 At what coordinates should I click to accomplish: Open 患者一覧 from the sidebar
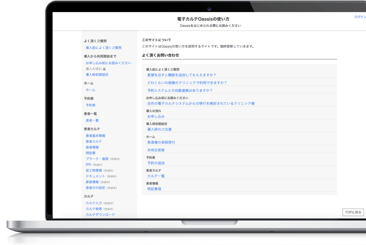click(92, 121)
